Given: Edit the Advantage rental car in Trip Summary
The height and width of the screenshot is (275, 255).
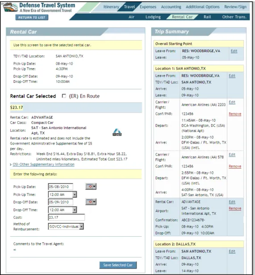Looking at the screenshot, I should pyautogui.click(x=232, y=202).
